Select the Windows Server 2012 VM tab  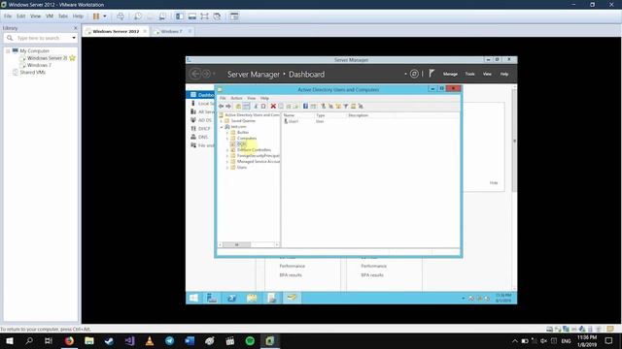116,31
